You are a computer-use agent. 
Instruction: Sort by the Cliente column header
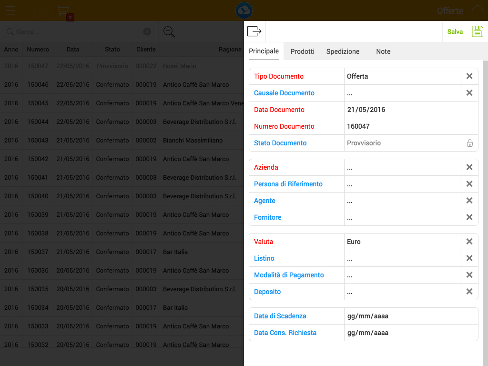[146, 49]
